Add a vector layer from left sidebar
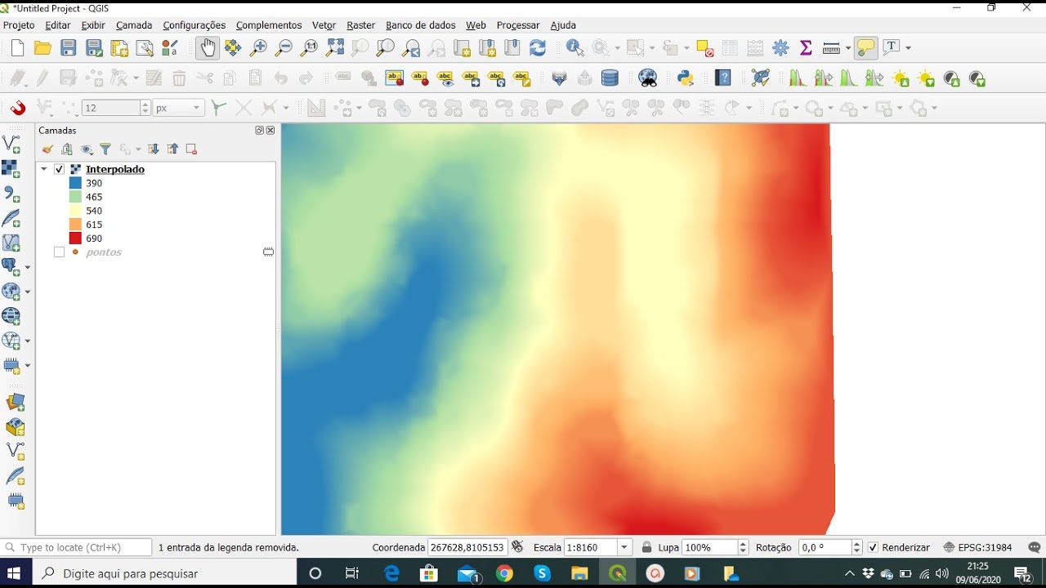The width and height of the screenshot is (1046, 588). click(11, 145)
